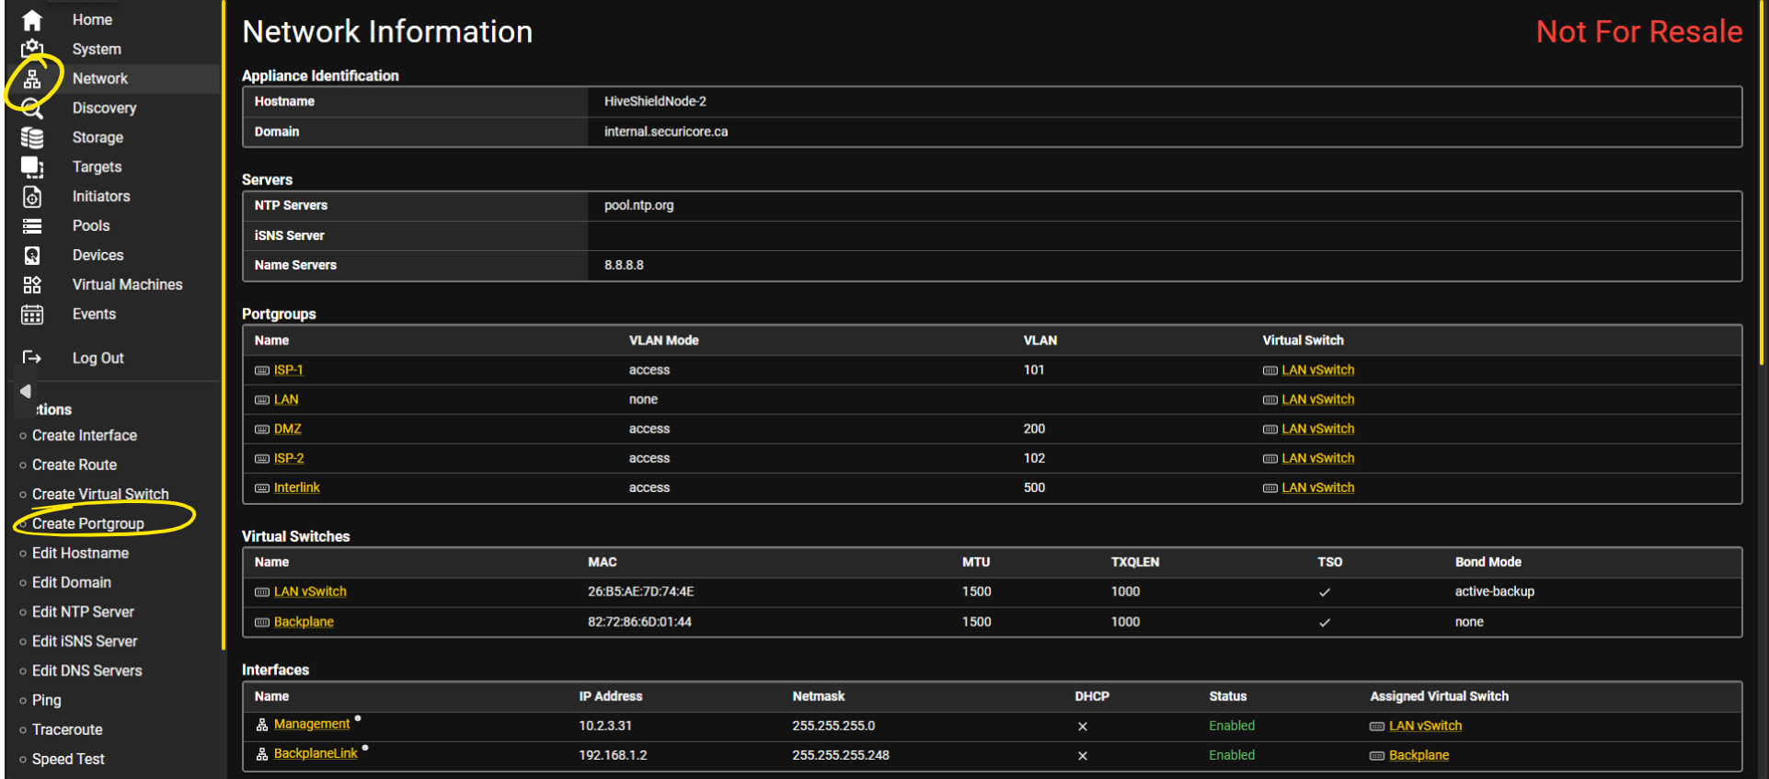Click the Network topology icon in sidebar
1769x779 pixels.
point(32,79)
